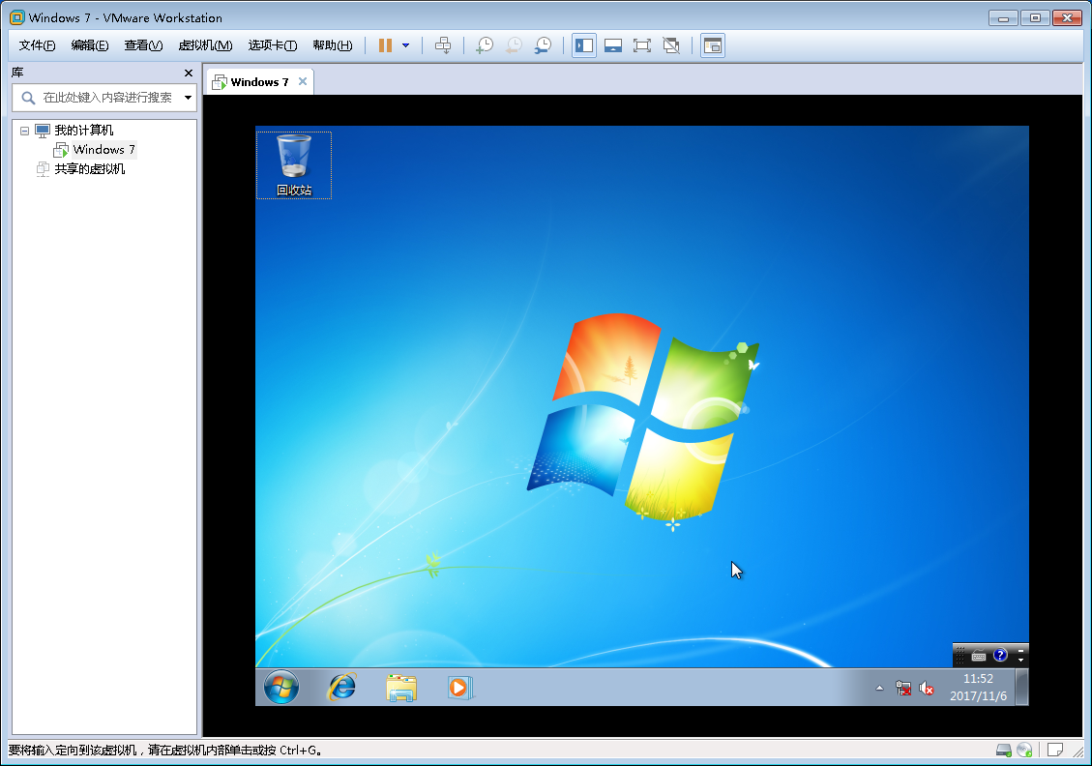
Task: Close the Windows 7 tab
Action: tap(302, 81)
